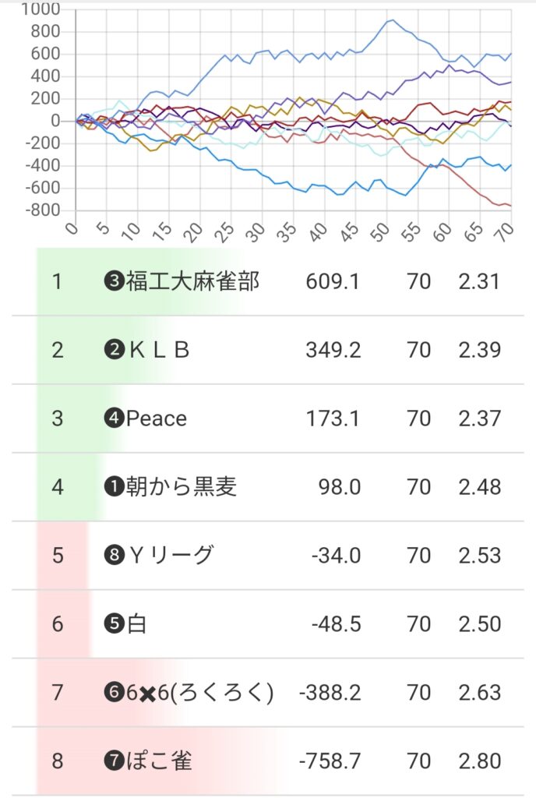Click the ❽ badge beside Yリーグ
Viewport: 536px width, 798px height.
tap(115, 556)
